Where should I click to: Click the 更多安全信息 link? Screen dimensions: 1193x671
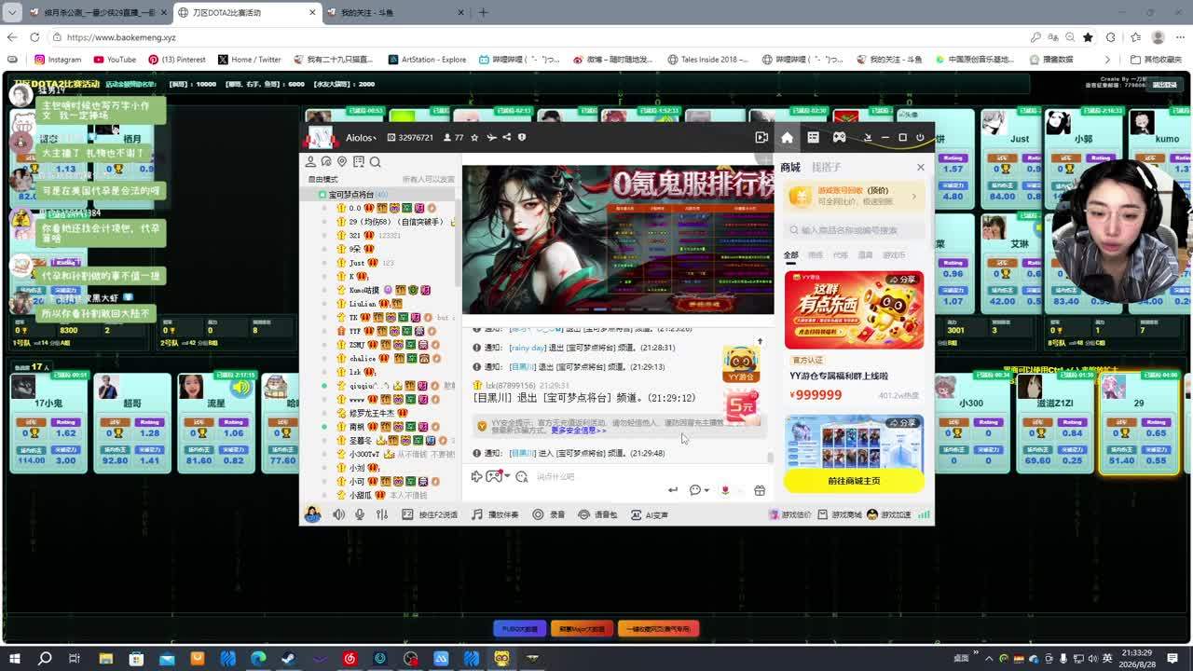coord(578,431)
